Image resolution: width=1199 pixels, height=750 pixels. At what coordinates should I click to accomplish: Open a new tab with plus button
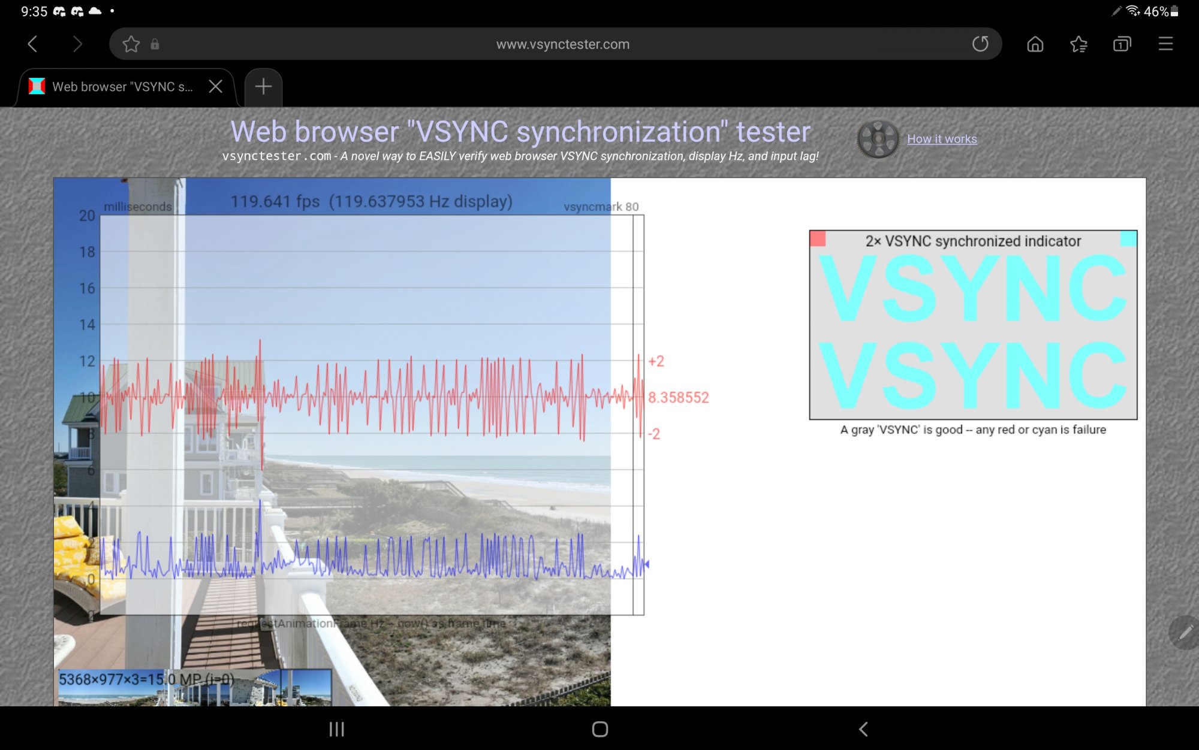coord(263,86)
